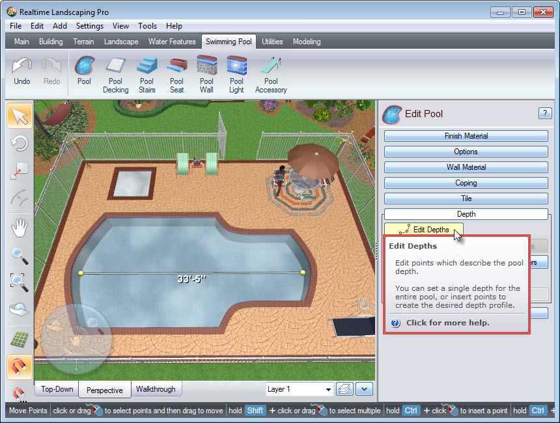
Task: Select the zoom to region tool
Action: coord(20,282)
